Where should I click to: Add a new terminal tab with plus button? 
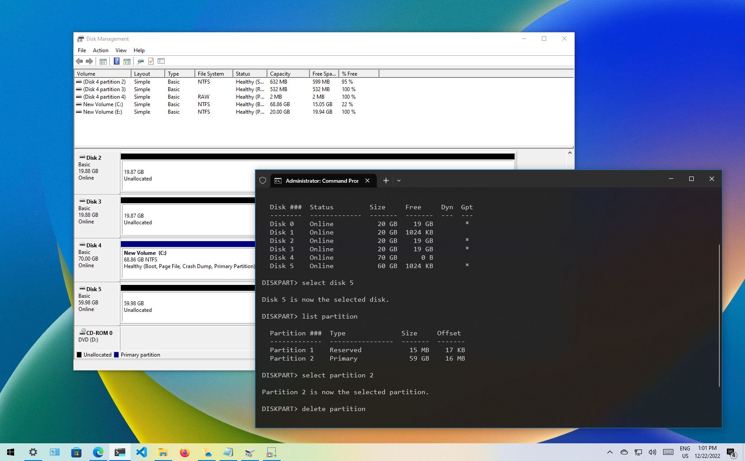[386, 181]
